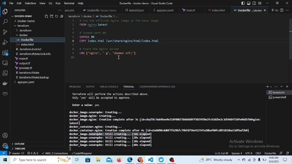The width and height of the screenshot is (292, 164).
Task: Open provider.tf in the file tree
Action: click(26, 68)
